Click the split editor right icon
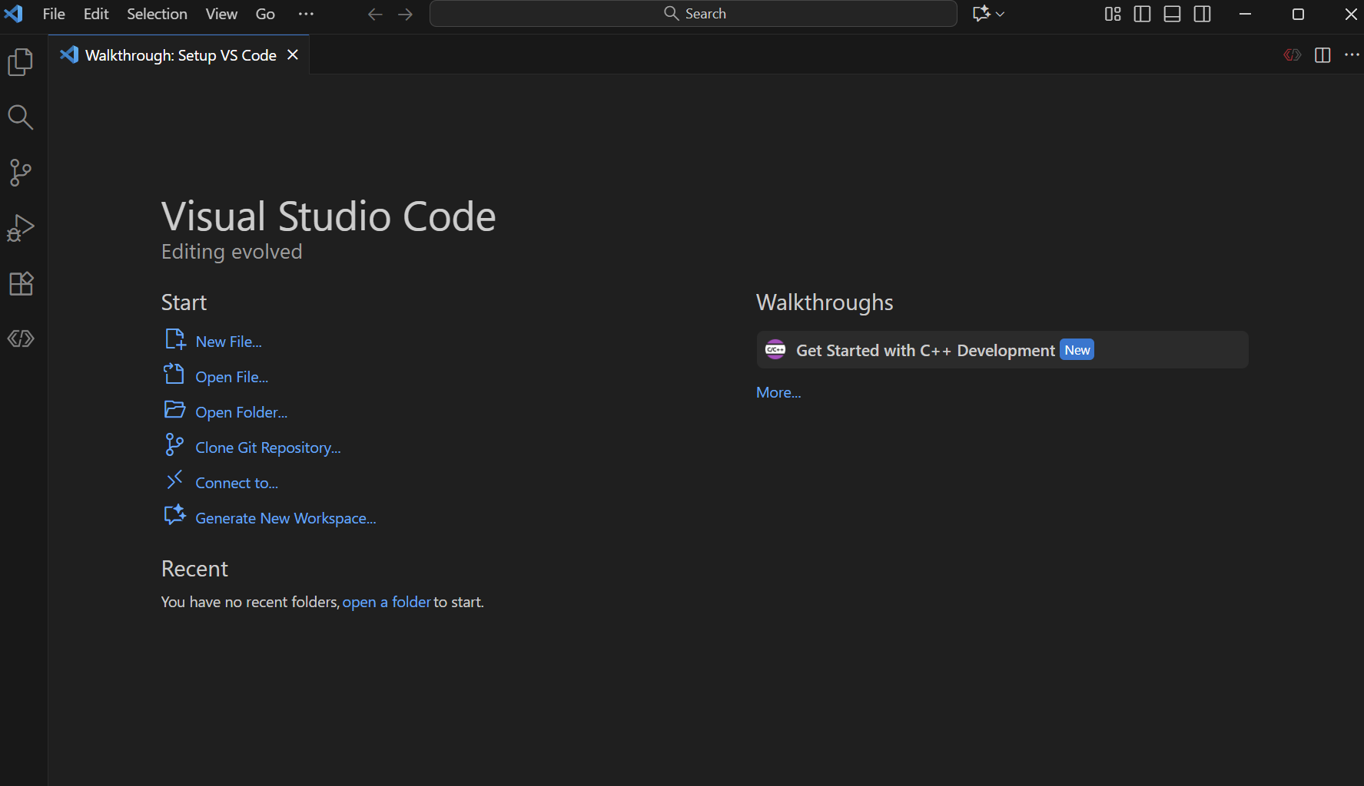1364x786 pixels. pos(1322,55)
